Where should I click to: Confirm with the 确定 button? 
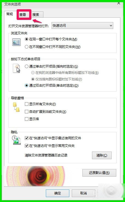point(58,193)
